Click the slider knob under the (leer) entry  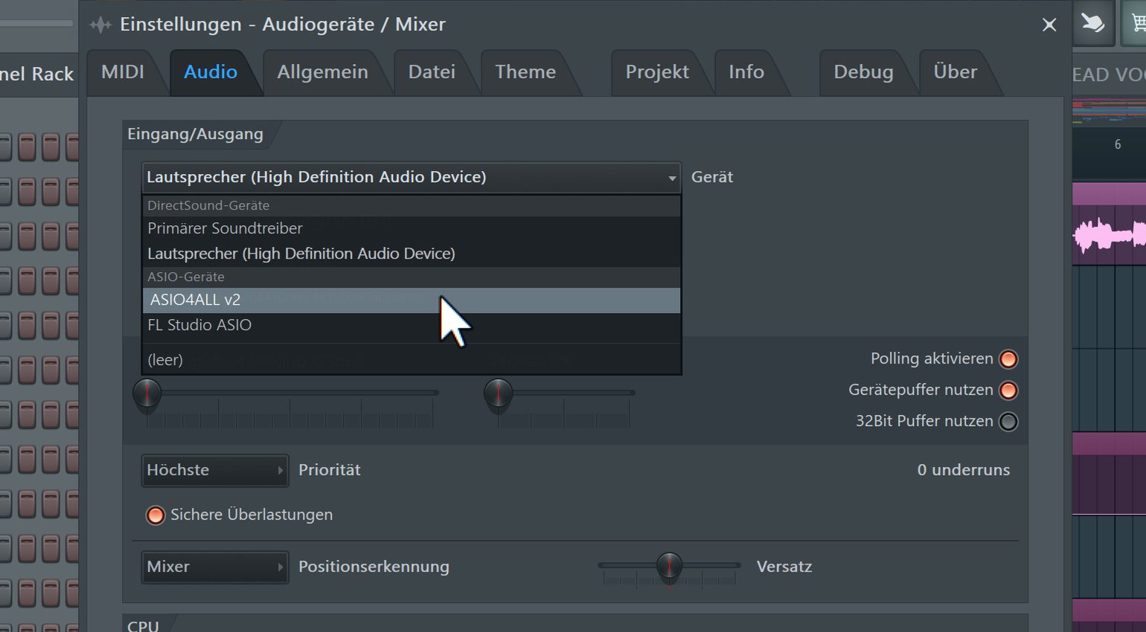click(x=498, y=393)
